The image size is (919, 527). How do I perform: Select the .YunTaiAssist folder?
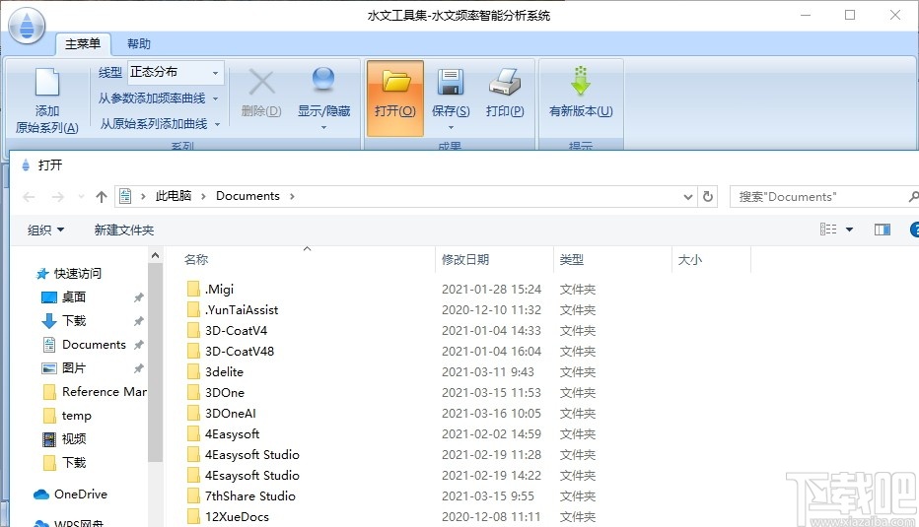pyautogui.click(x=233, y=309)
